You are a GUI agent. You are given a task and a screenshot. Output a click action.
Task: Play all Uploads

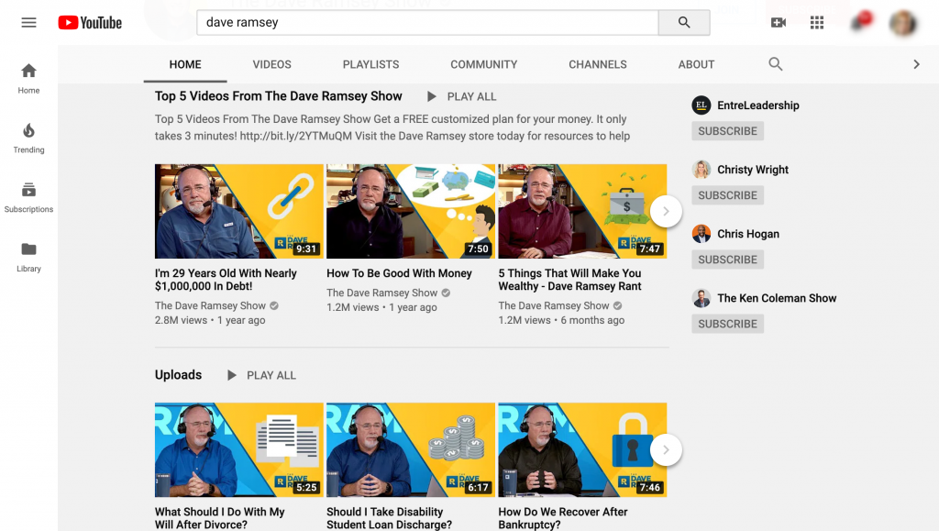261,375
